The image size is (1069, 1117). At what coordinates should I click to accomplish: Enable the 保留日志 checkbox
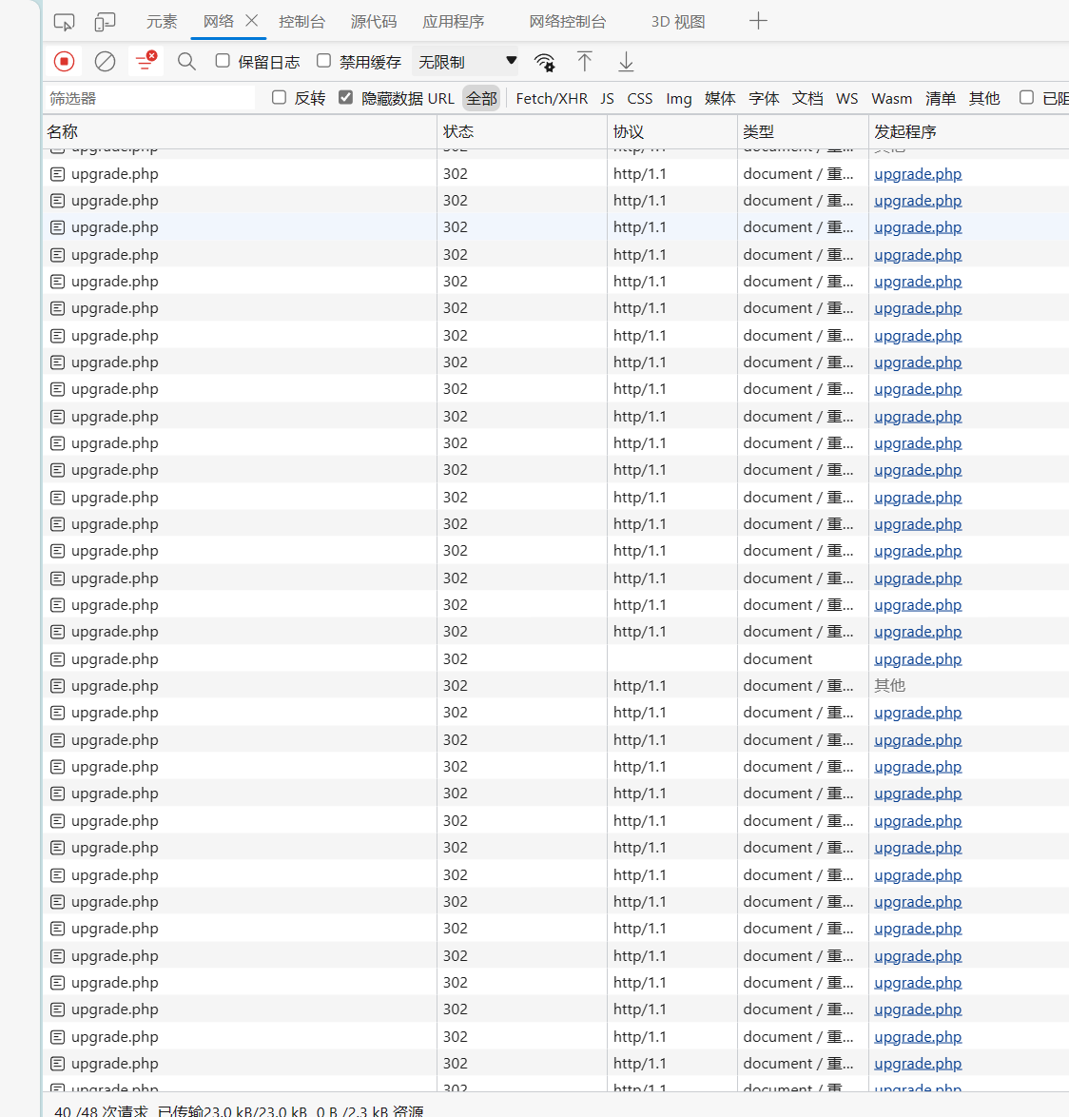coord(223,61)
